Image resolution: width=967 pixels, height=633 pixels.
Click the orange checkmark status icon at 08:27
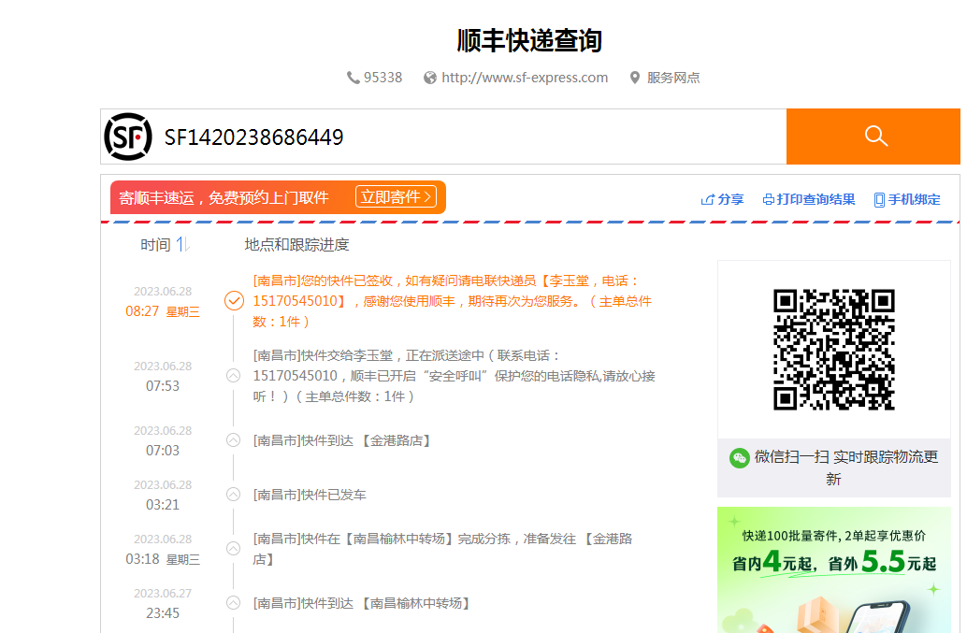(x=234, y=301)
